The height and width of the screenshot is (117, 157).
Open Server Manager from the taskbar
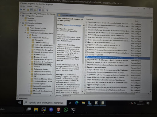[90, 103]
